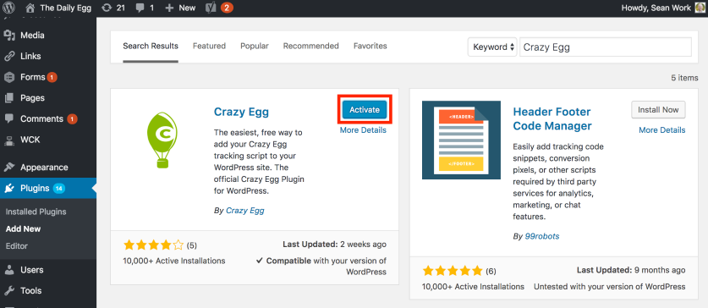Open The Daily Egg home icon
Image resolution: width=708 pixels, height=308 pixels.
30,8
